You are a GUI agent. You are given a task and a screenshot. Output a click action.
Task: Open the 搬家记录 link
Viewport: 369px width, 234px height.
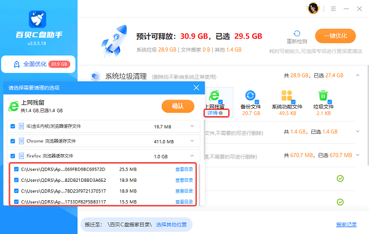click(346, 225)
